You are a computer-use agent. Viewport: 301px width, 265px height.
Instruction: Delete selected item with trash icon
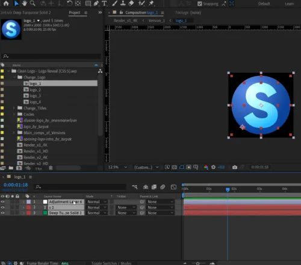(x=51, y=168)
